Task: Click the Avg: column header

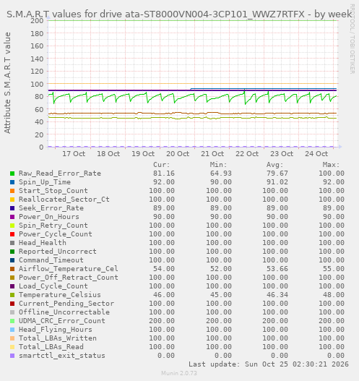Action: 275,165
